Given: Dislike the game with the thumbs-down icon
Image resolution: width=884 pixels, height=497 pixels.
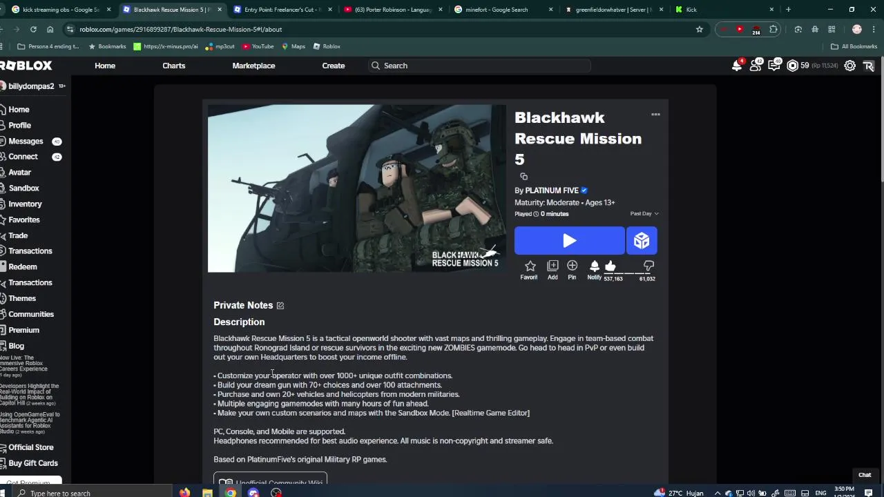Looking at the screenshot, I should click(648, 266).
